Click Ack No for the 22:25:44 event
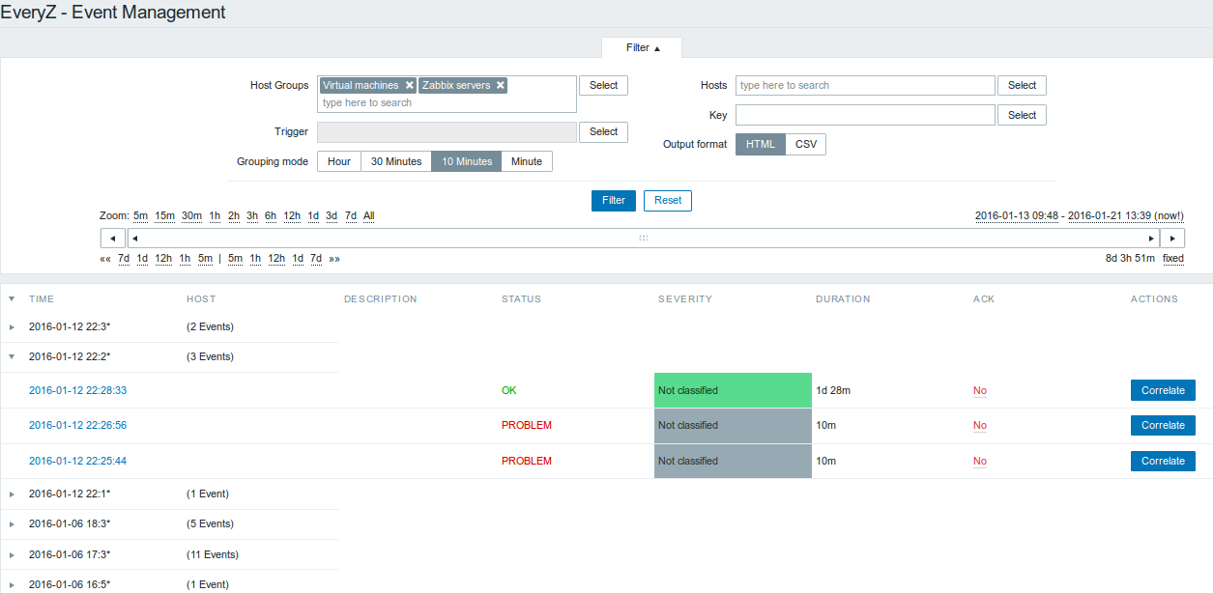This screenshot has width=1213, height=593. coord(980,462)
